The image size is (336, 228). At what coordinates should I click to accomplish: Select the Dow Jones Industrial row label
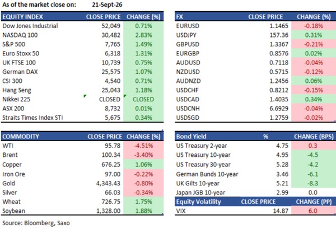pyautogui.click(x=30, y=26)
